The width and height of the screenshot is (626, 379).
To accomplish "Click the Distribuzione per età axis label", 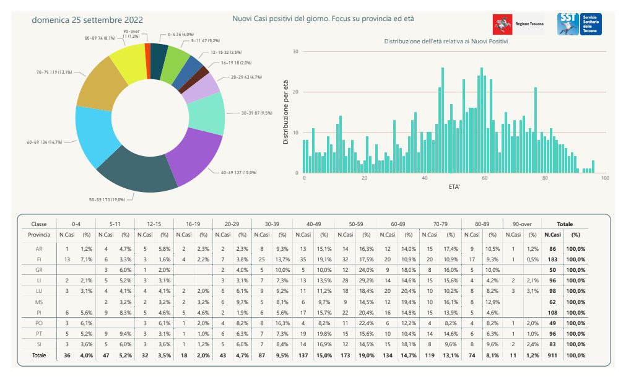I will (x=286, y=113).
